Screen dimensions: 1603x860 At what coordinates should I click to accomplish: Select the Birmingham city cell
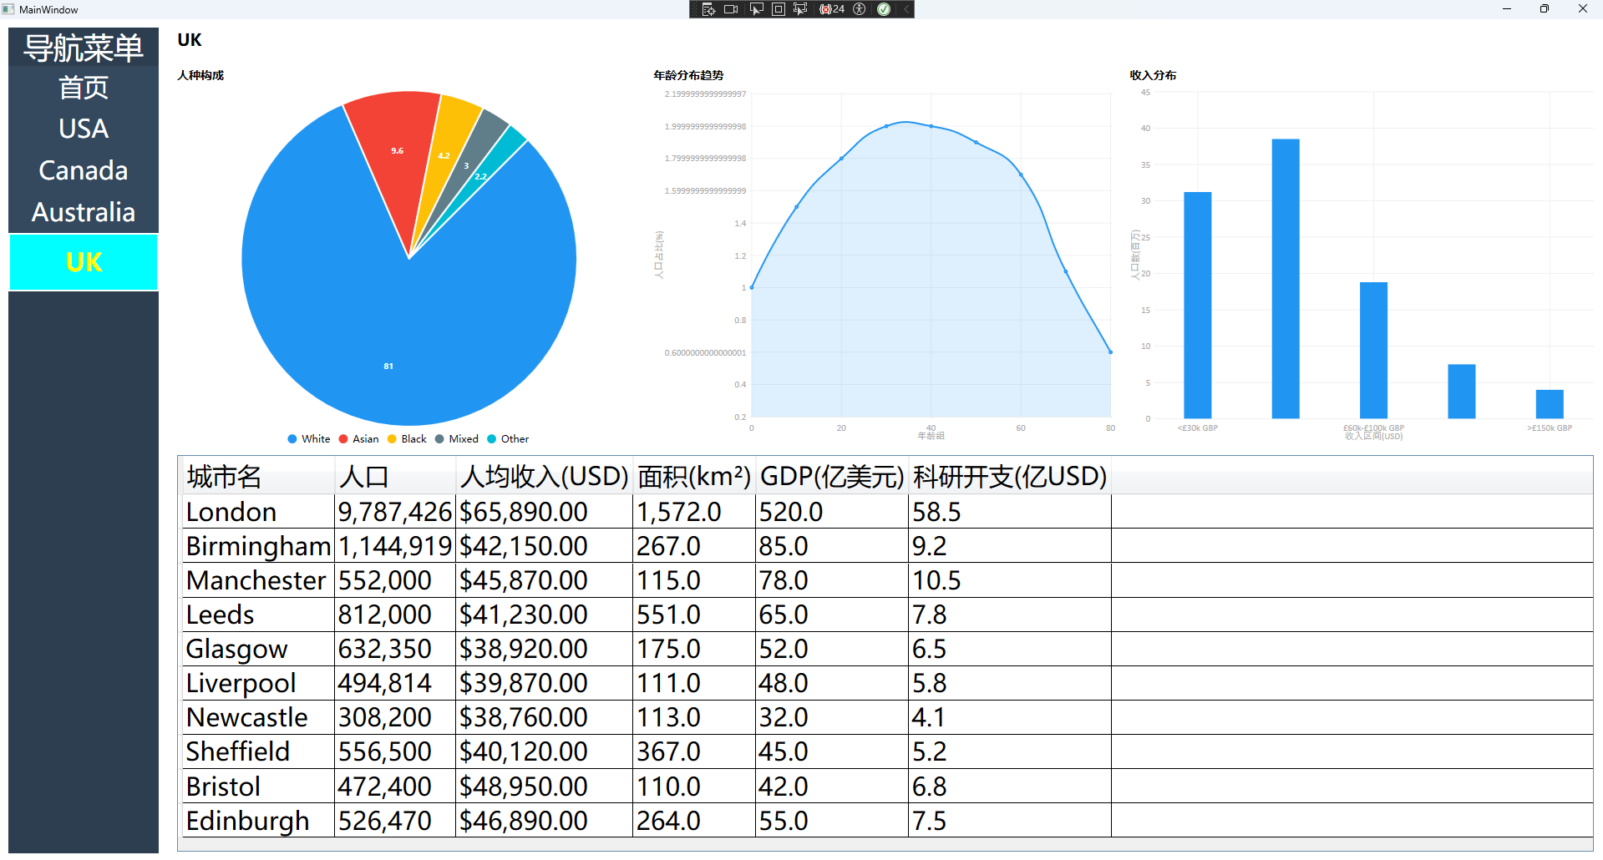[259, 546]
